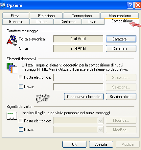
Task: Click the Opzioni window title bar icon
Action: click(3, 5)
